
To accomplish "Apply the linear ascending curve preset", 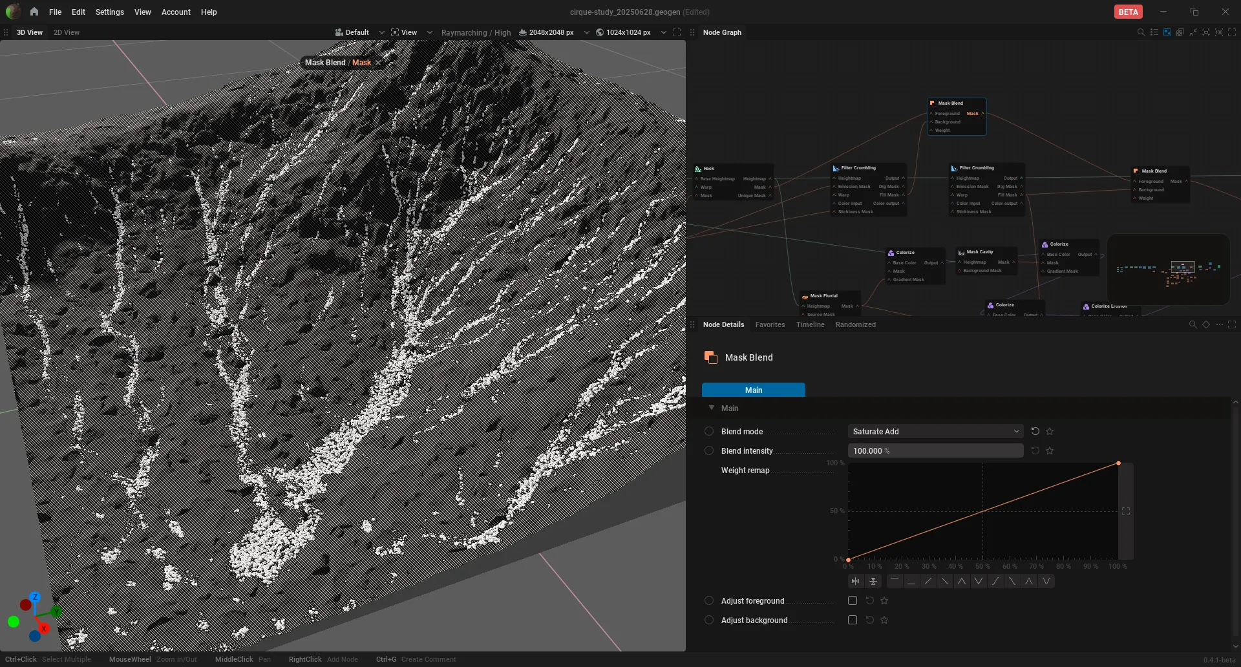I will pyautogui.click(x=928, y=581).
